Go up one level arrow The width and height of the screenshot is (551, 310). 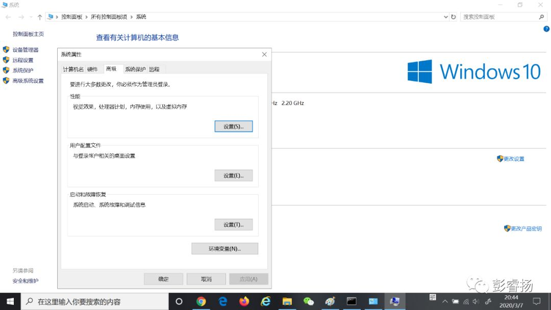[x=40, y=17]
